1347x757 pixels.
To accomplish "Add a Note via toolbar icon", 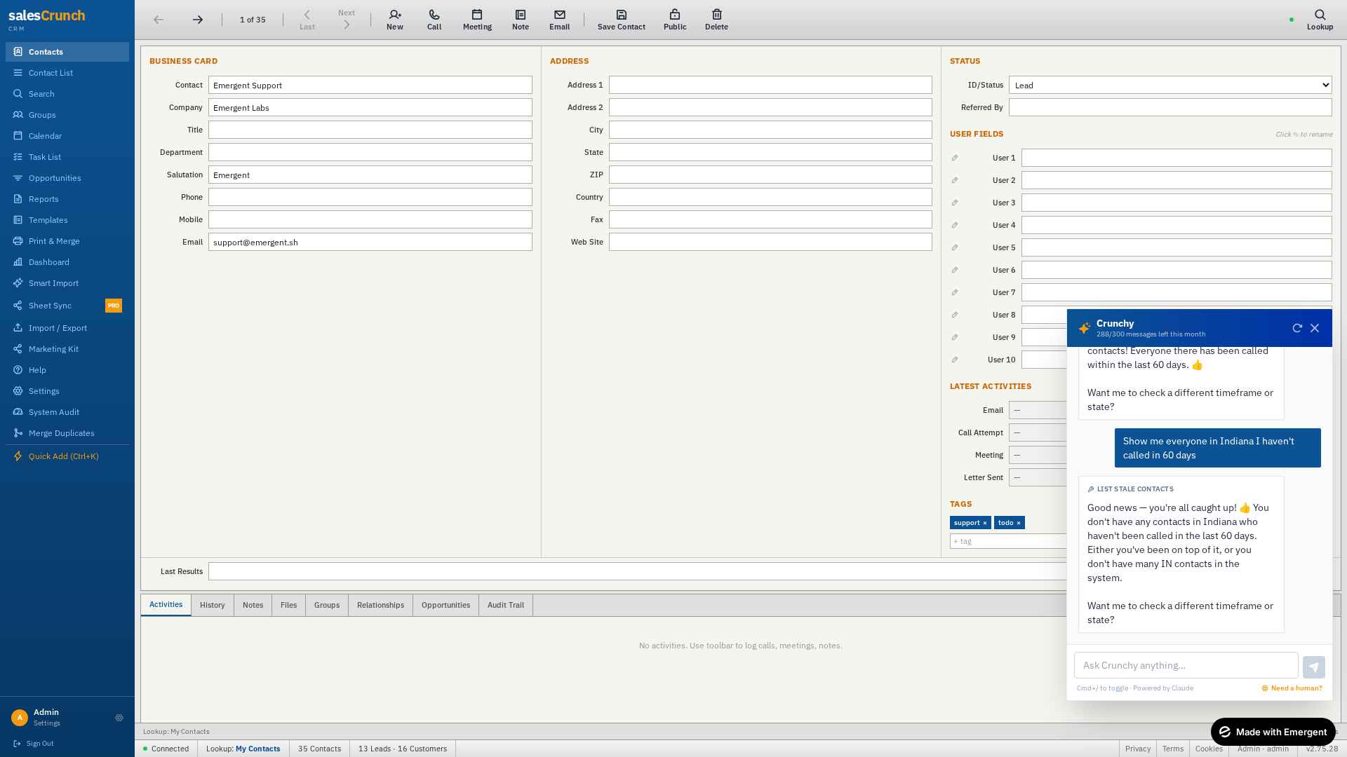I will point(521,20).
